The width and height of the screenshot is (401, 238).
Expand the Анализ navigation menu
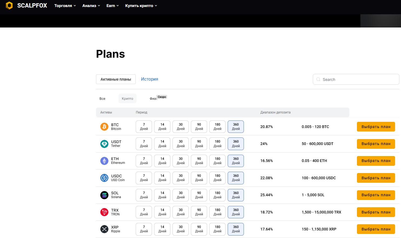(91, 6)
